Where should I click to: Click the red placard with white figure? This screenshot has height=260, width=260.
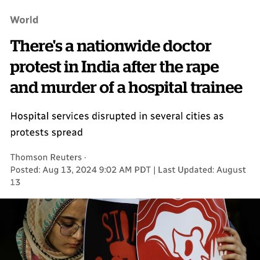181,229
